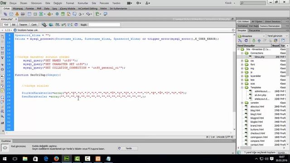The image size is (290, 163).
Task: Refresh the Files panel list
Action: click(x=246, y=41)
